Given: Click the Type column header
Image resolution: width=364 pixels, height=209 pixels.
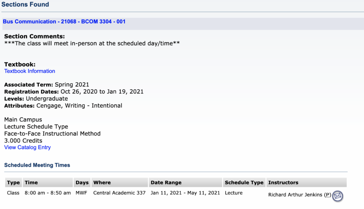Looking at the screenshot, I should tap(13, 183).
